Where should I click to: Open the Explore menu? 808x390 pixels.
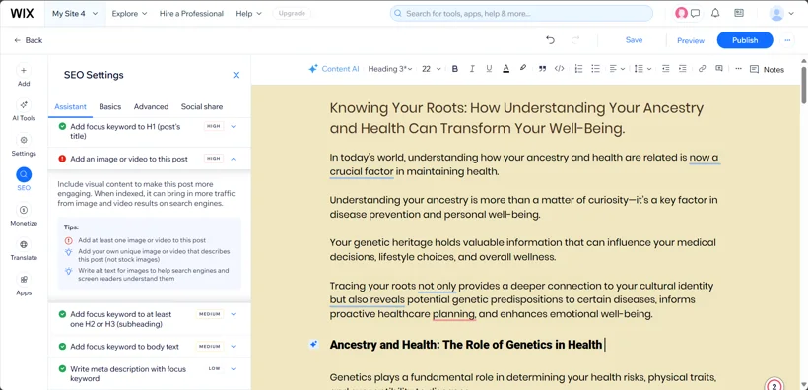pos(129,14)
